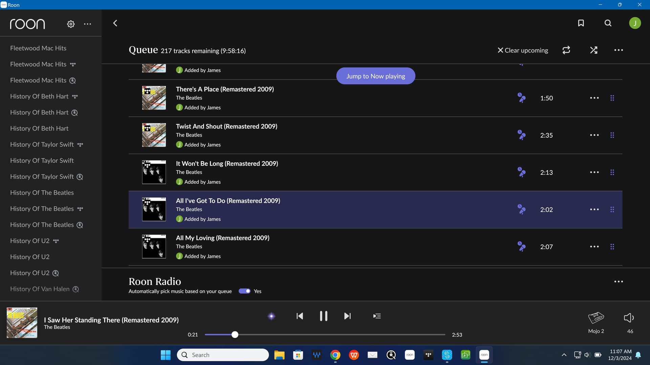650x365 pixels.
Task: Click The Beatles artist under It Won't Be Long
Action: coord(189,172)
